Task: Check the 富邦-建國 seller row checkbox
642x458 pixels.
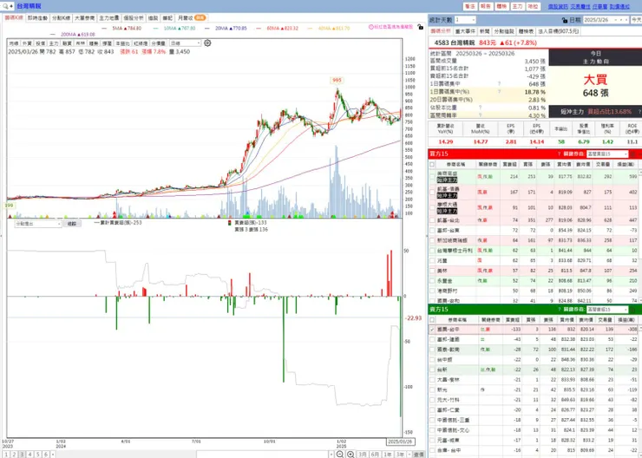Action: point(432,340)
